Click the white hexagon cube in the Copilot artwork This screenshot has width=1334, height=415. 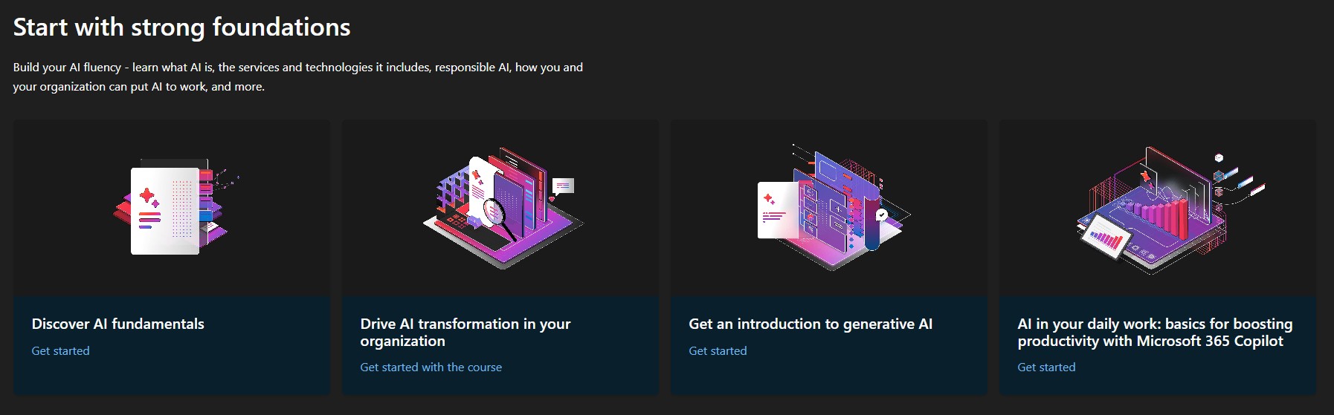click(x=1218, y=158)
